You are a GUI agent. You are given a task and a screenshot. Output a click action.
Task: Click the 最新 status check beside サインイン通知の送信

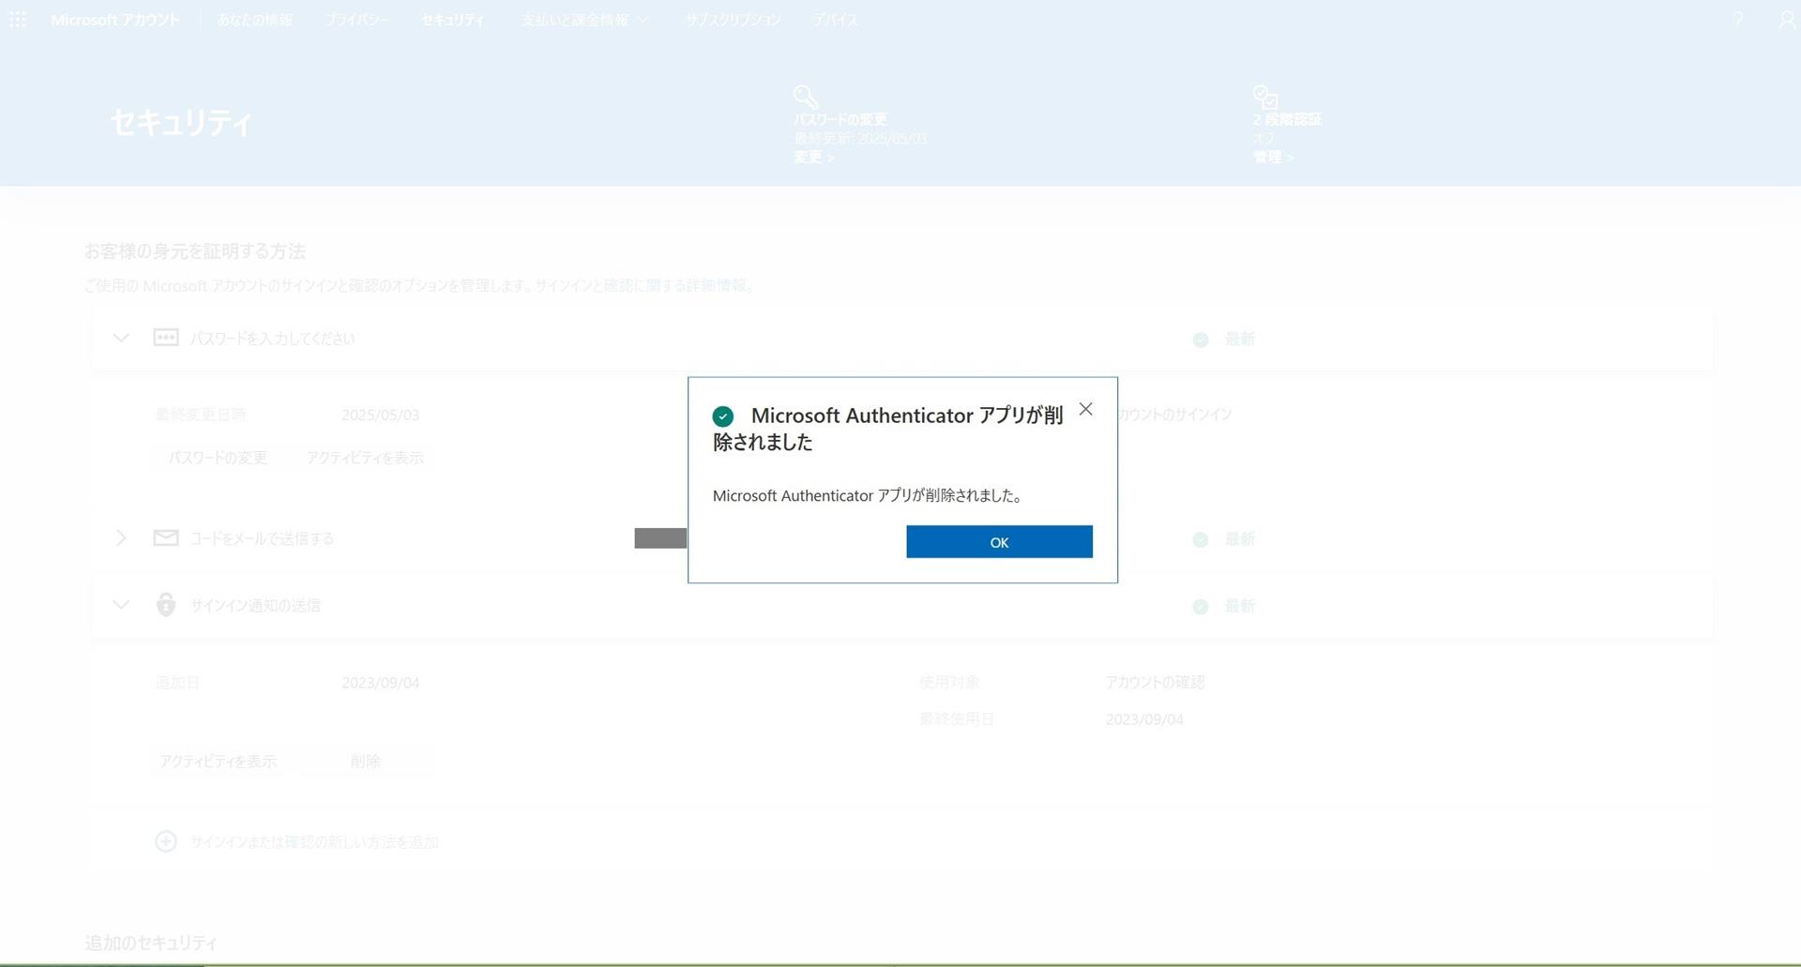click(1199, 606)
